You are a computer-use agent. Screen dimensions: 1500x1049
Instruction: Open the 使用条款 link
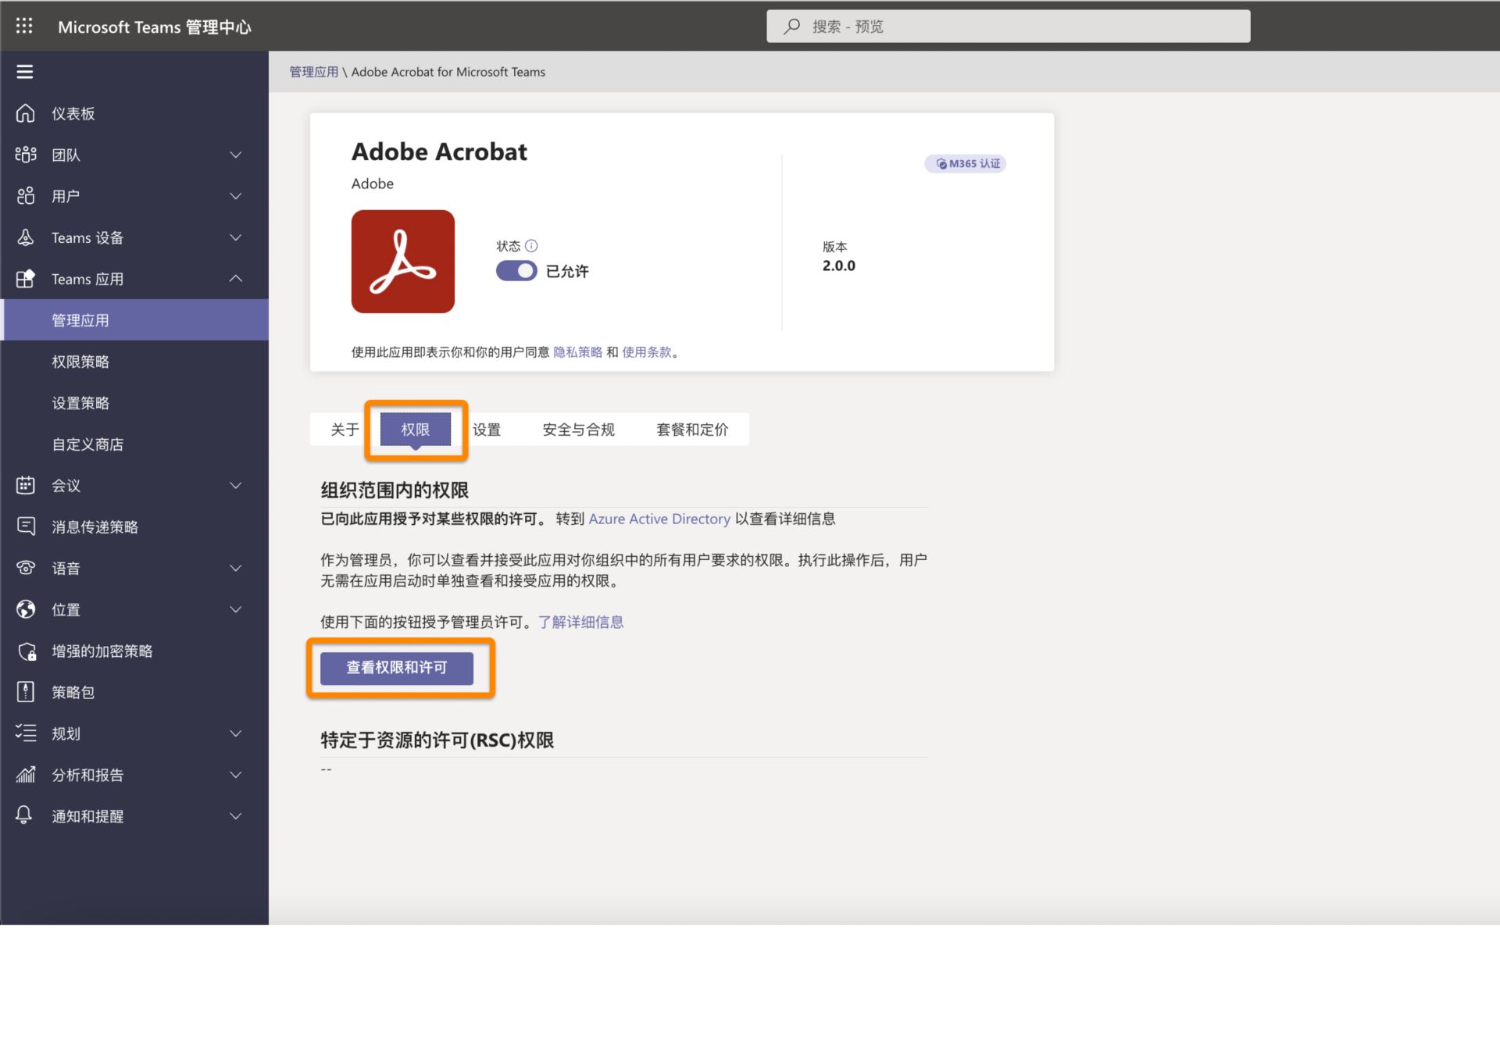[x=647, y=352]
